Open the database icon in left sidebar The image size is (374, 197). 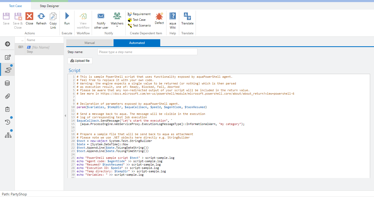tap(8, 83)
